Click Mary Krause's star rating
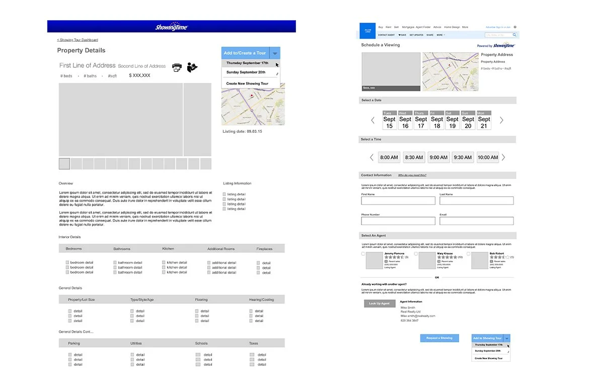The image size is (590, 390). click(447, 257)
